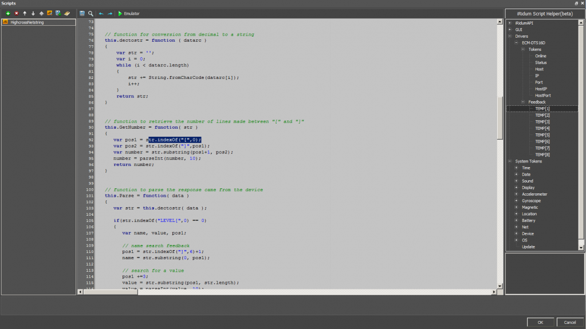Select TEMP[3] under Feedback
This screenshot has height=329, width=586.
pos(542,122)
